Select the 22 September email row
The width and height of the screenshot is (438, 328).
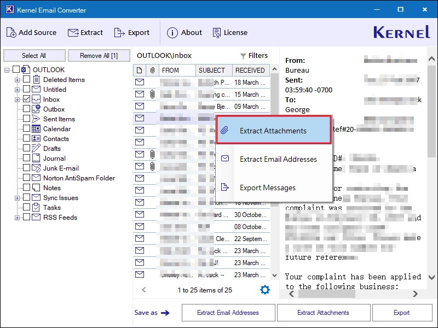point(201,238)
